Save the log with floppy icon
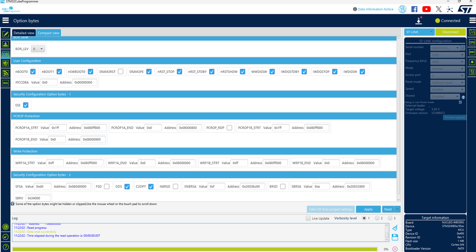The height and width of the screenshot is (252, 476). pos(395,237)
